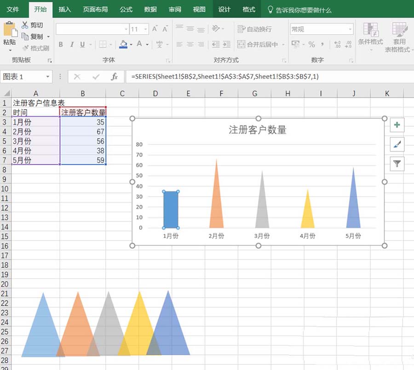
Task: Increase indent in the alignment group
Action: coord(226,44)
